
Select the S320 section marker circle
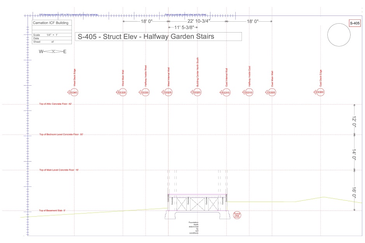pos(197,93)
